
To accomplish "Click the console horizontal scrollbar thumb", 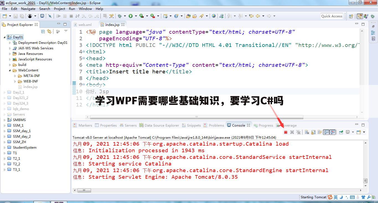I will click(84, 190).
